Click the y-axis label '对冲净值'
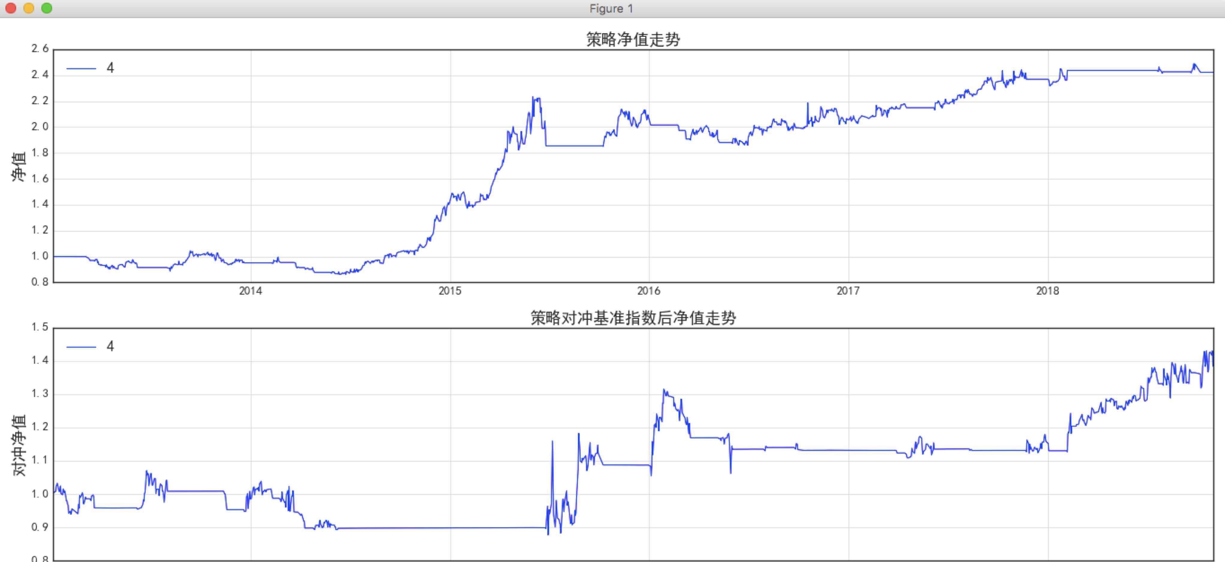The width and height of the screenshot is (1225, 562). point(19,445)
